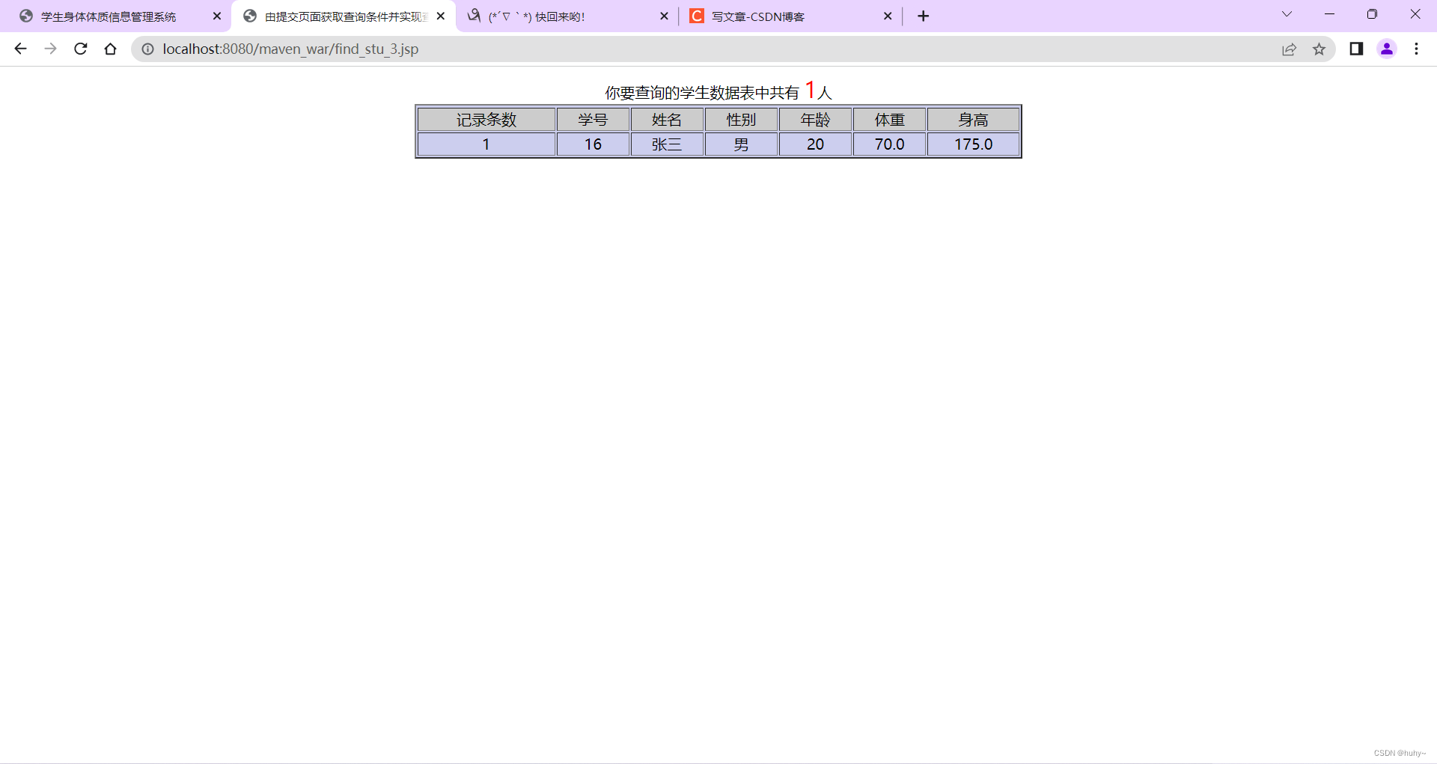Open the user profile avatar

click(x=1387, y=49)
